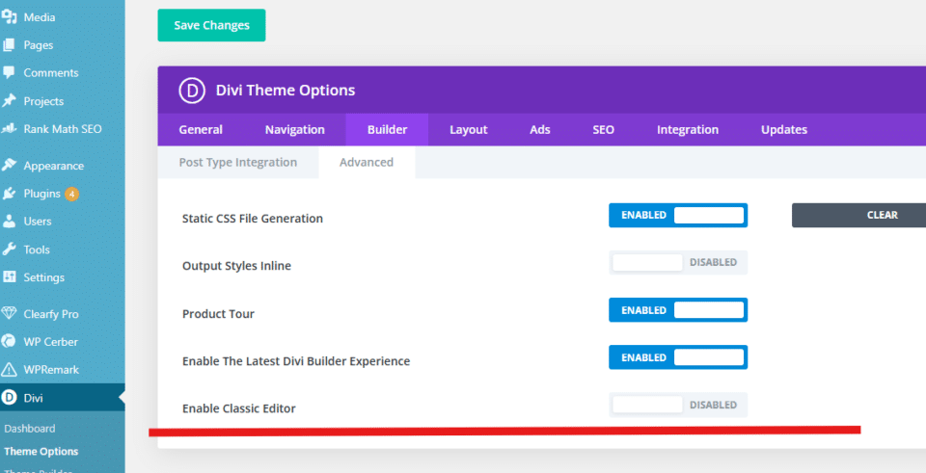This screenshot has height=473, width=926.
Task: Open the Divi sidebar menu item
Action: pyautogui.click(x=62, y=398)
